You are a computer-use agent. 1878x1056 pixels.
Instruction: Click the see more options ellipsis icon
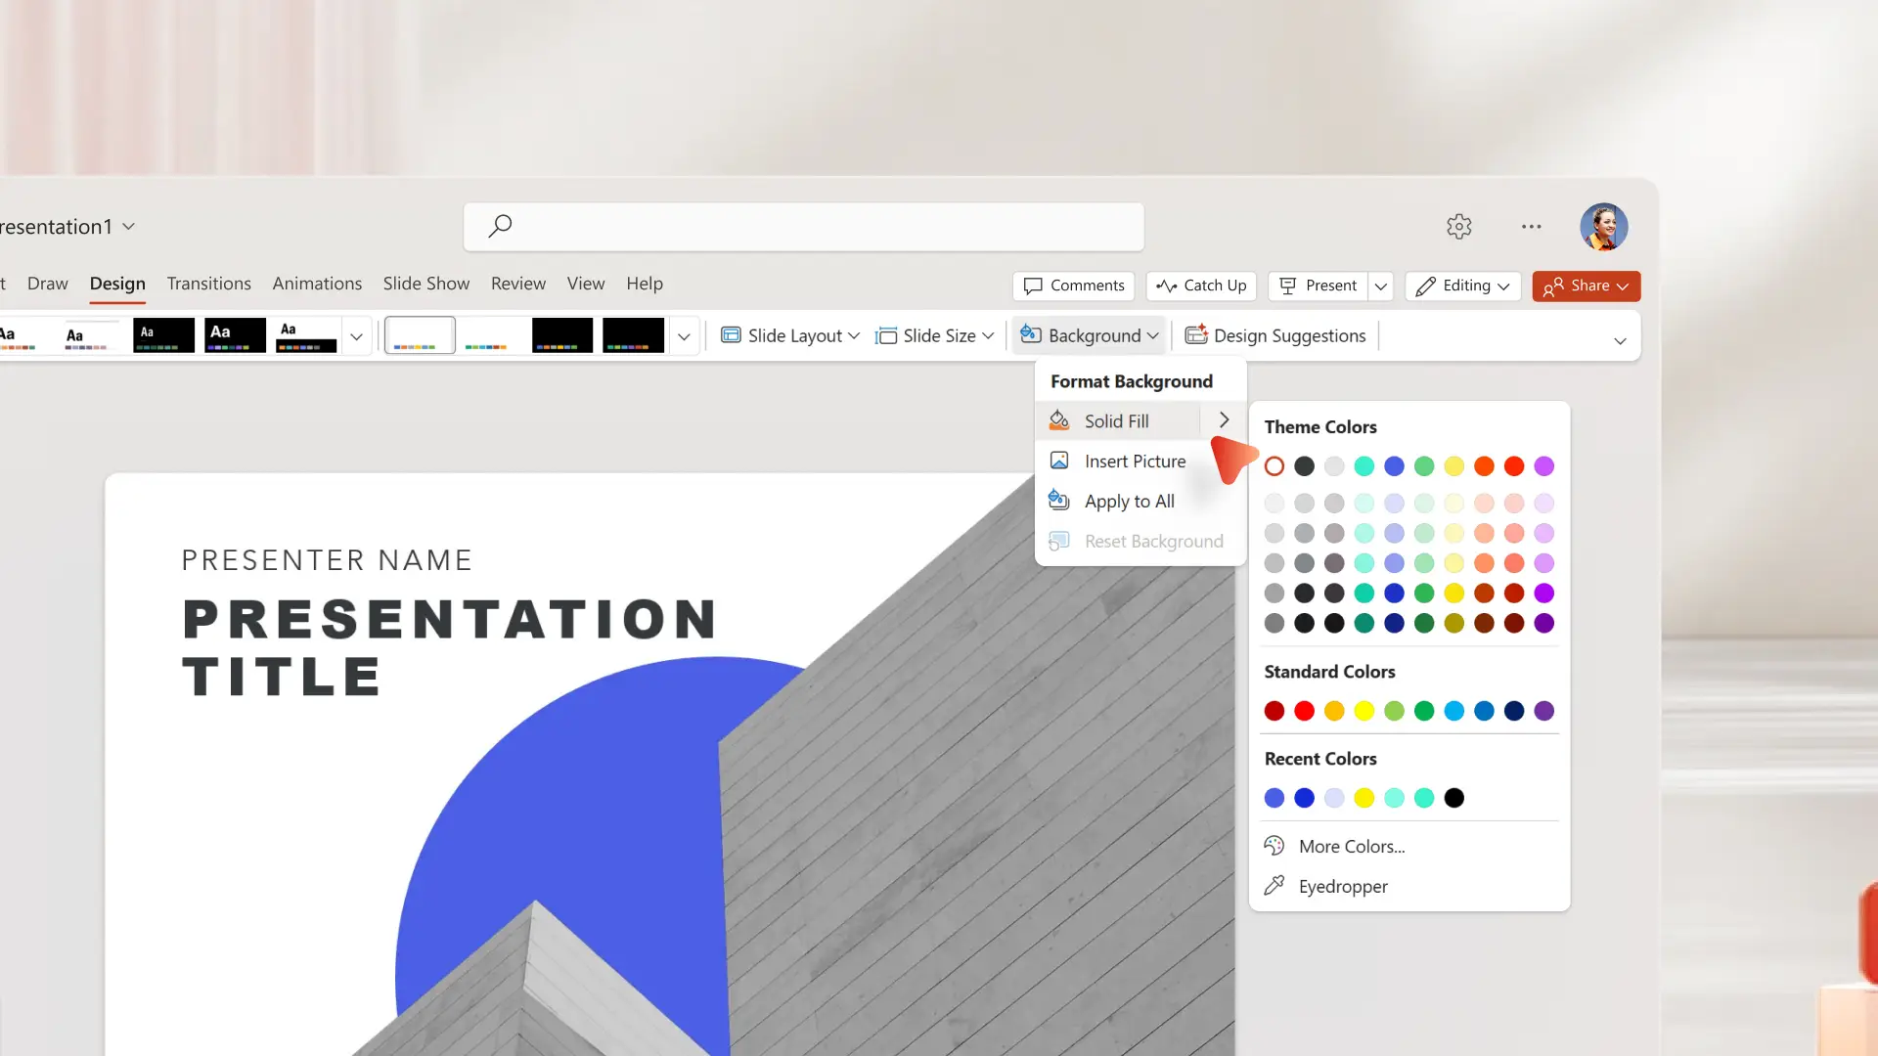(x=1532, y=226)
